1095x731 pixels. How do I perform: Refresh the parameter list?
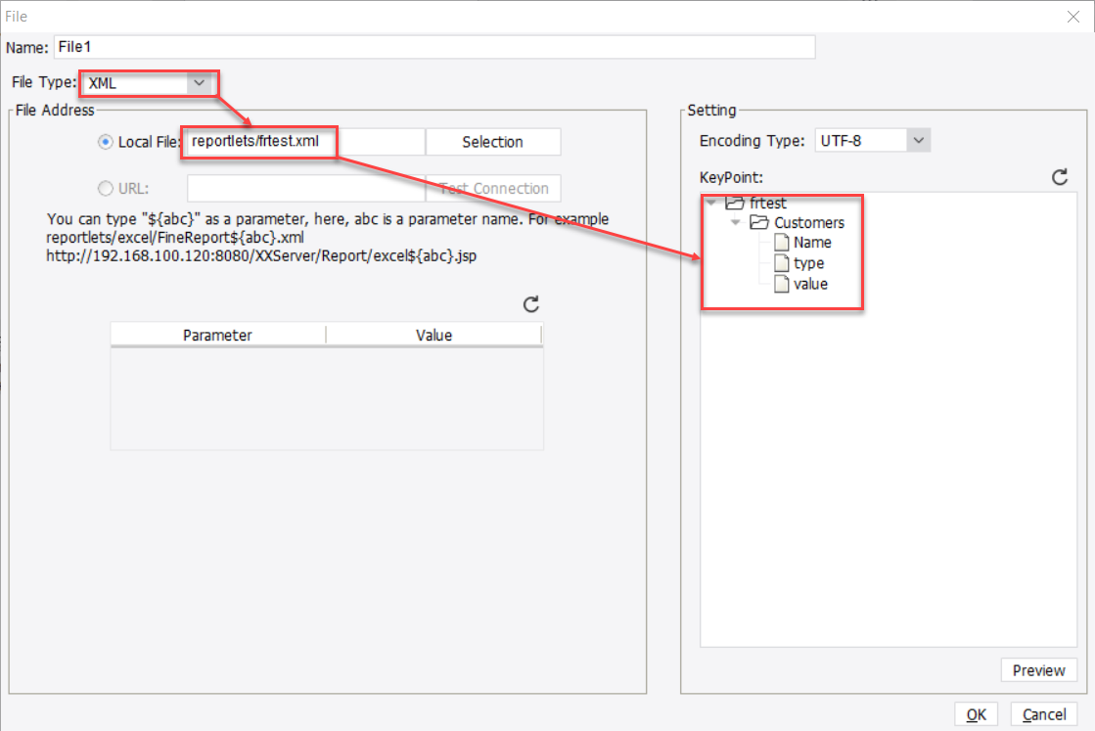pos(529,304)
